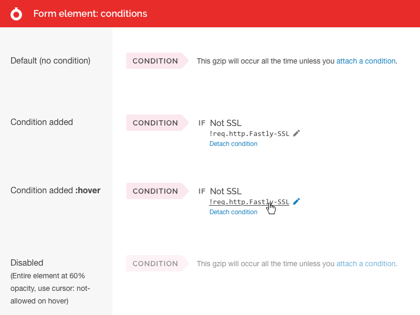420x315 pixels.
Task: Click the gray pencil edit icon beside the condition
Action: pos(297,133)
